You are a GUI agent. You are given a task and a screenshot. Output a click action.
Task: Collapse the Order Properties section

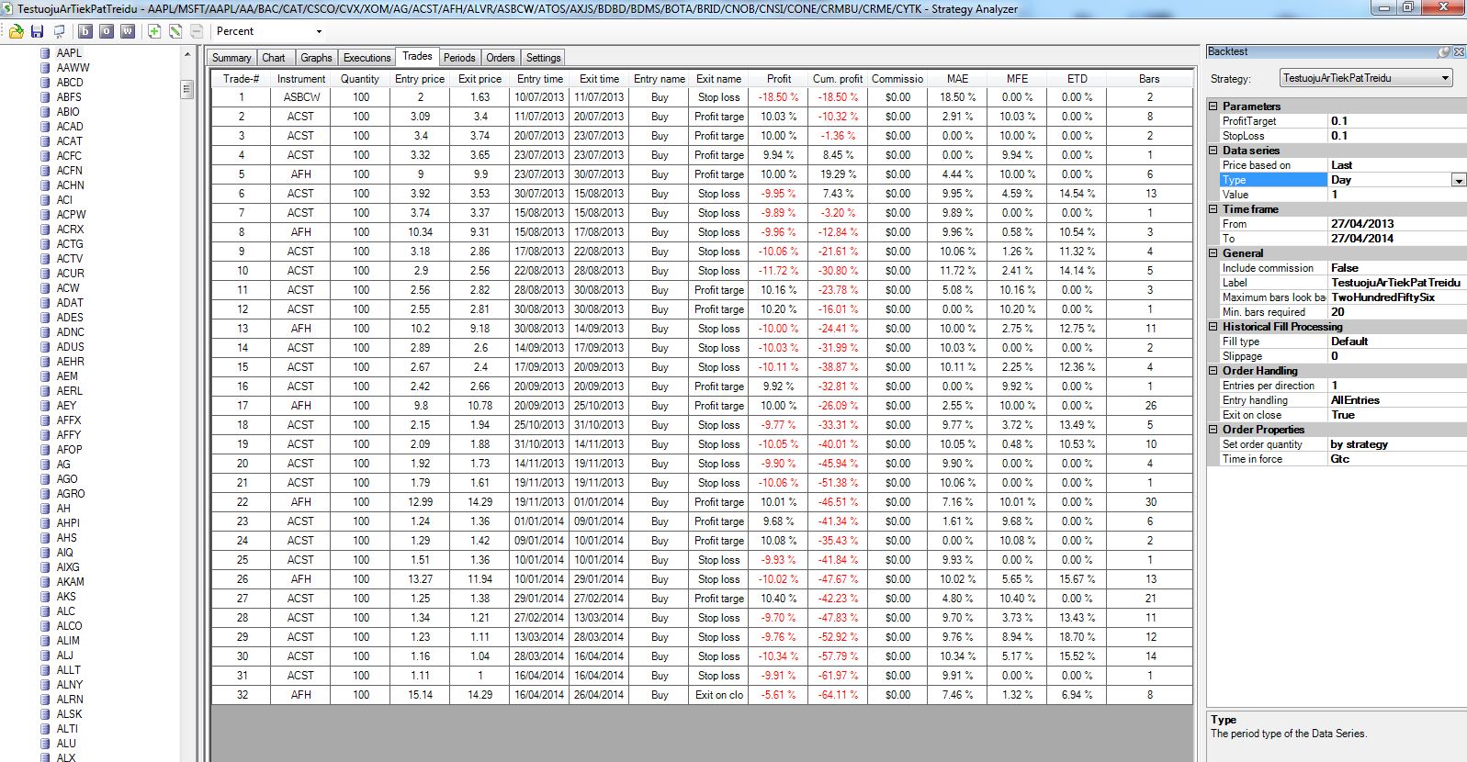coord(1213,430)
